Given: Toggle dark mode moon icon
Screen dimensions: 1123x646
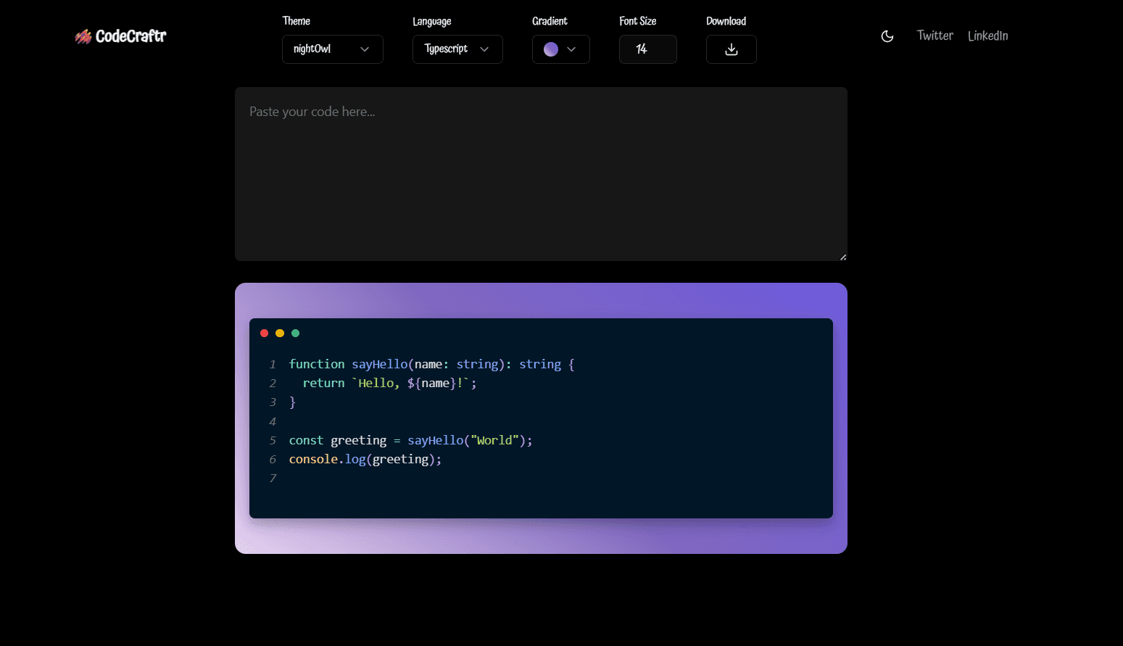Looking at the screenshot, I should tap(887, 36).
